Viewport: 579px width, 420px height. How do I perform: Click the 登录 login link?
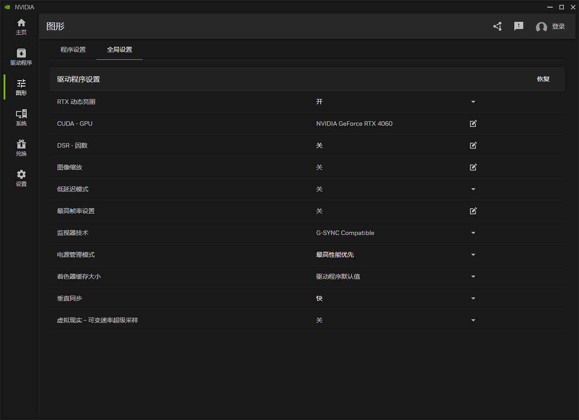[558, 26]
